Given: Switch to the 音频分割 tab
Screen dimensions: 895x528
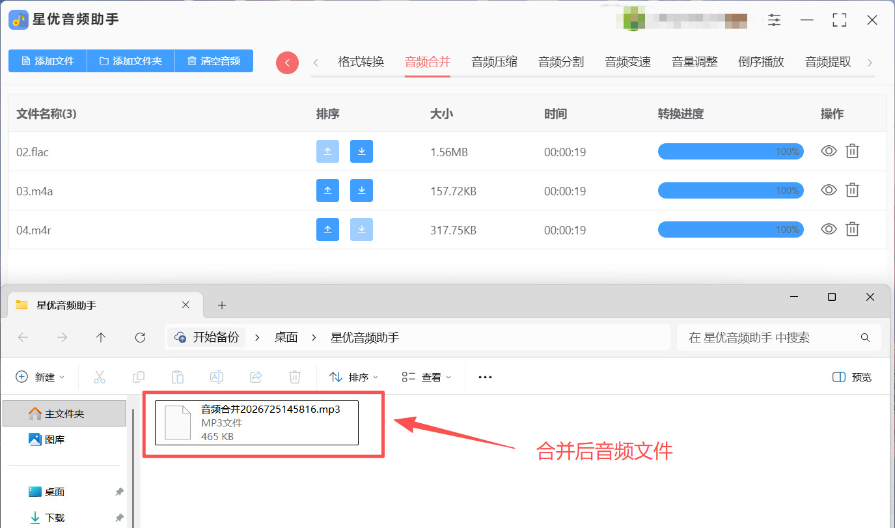Looking at the screenshot, I should click(561, 63).
